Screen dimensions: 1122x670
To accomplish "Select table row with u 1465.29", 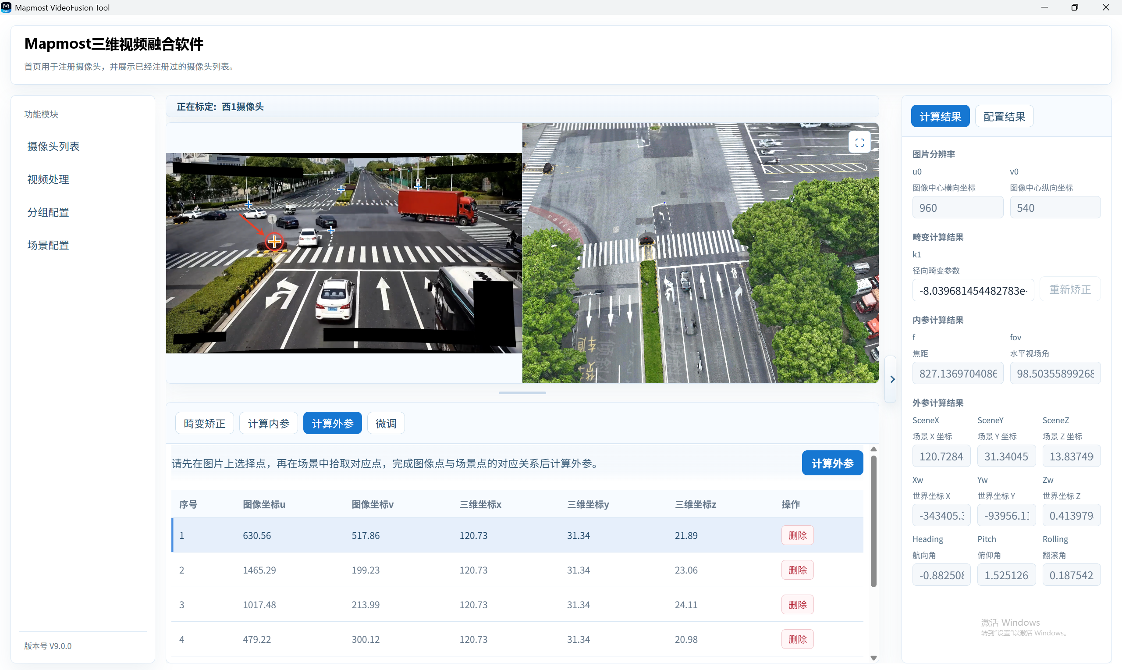I will (x=518, y=570).
